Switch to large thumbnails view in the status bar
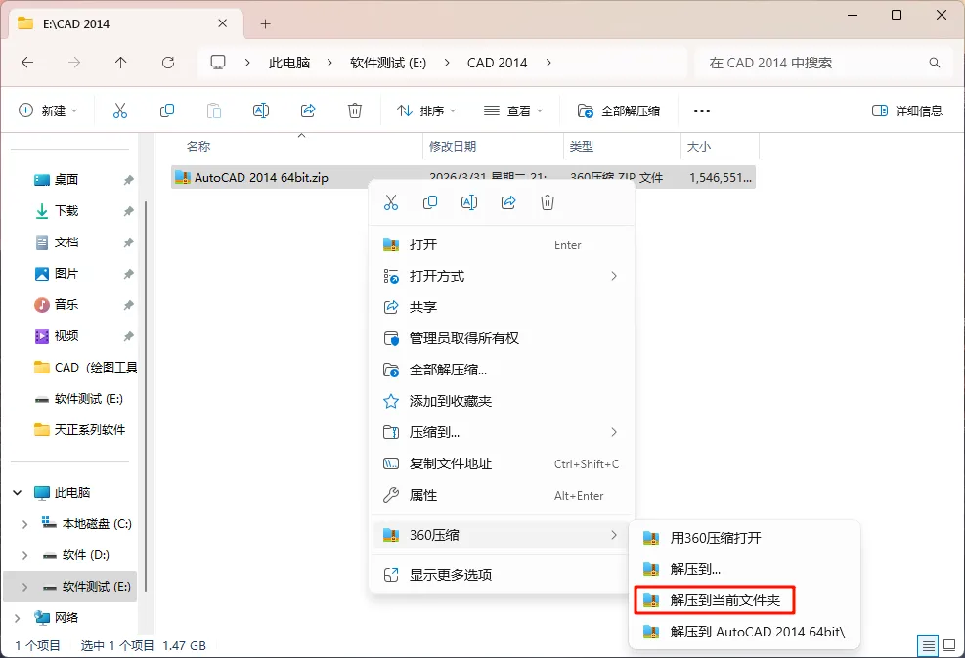Viewport: 965px width, 658px height. [949, 645]
